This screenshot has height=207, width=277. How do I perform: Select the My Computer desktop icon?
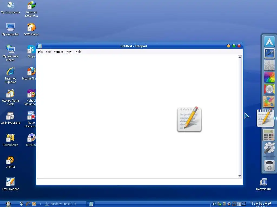tap(10, 29)
